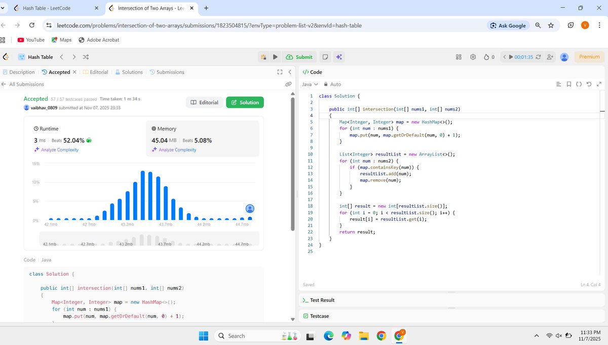Open Microsoft Edge in taskbar
The height and width of the screenshot is (345, 608).
point(329,335)
